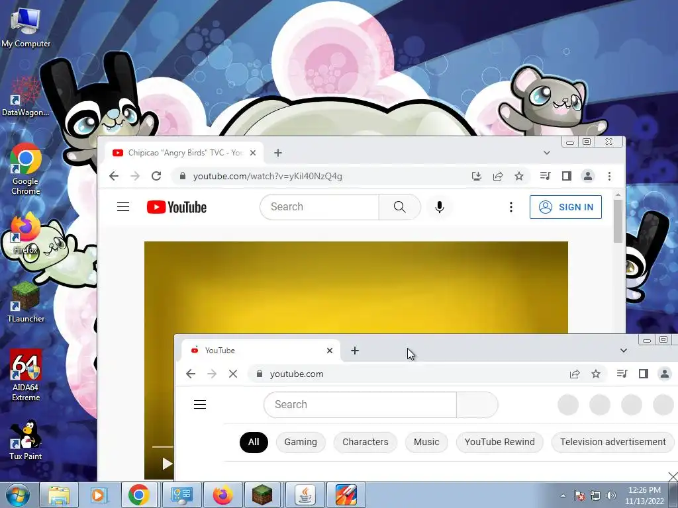This screenshot has height=508, width=678.
Task: Play the video in back window
Action: tap(166, 464)
